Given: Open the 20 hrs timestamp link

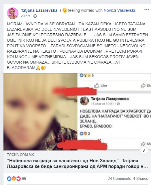Looking at the screenshot, I should point(26,16).
